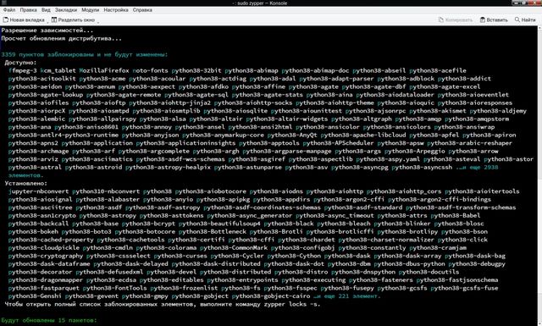This screenshot has height=326, width=542.
Task: Click package name 'python38-Babel'
Action: [456, 216]
